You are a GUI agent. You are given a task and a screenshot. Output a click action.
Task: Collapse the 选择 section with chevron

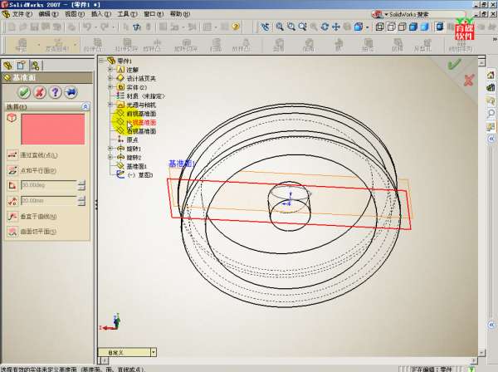[x=85, y=107]
